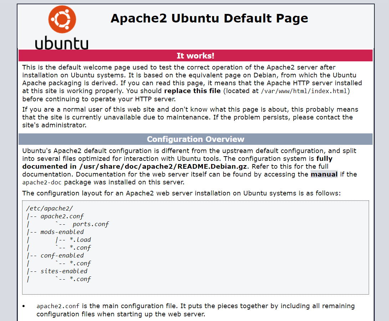389x321 pixels.
Task: Click the /var/www/html/index.html file path
Action: (304, 91)
